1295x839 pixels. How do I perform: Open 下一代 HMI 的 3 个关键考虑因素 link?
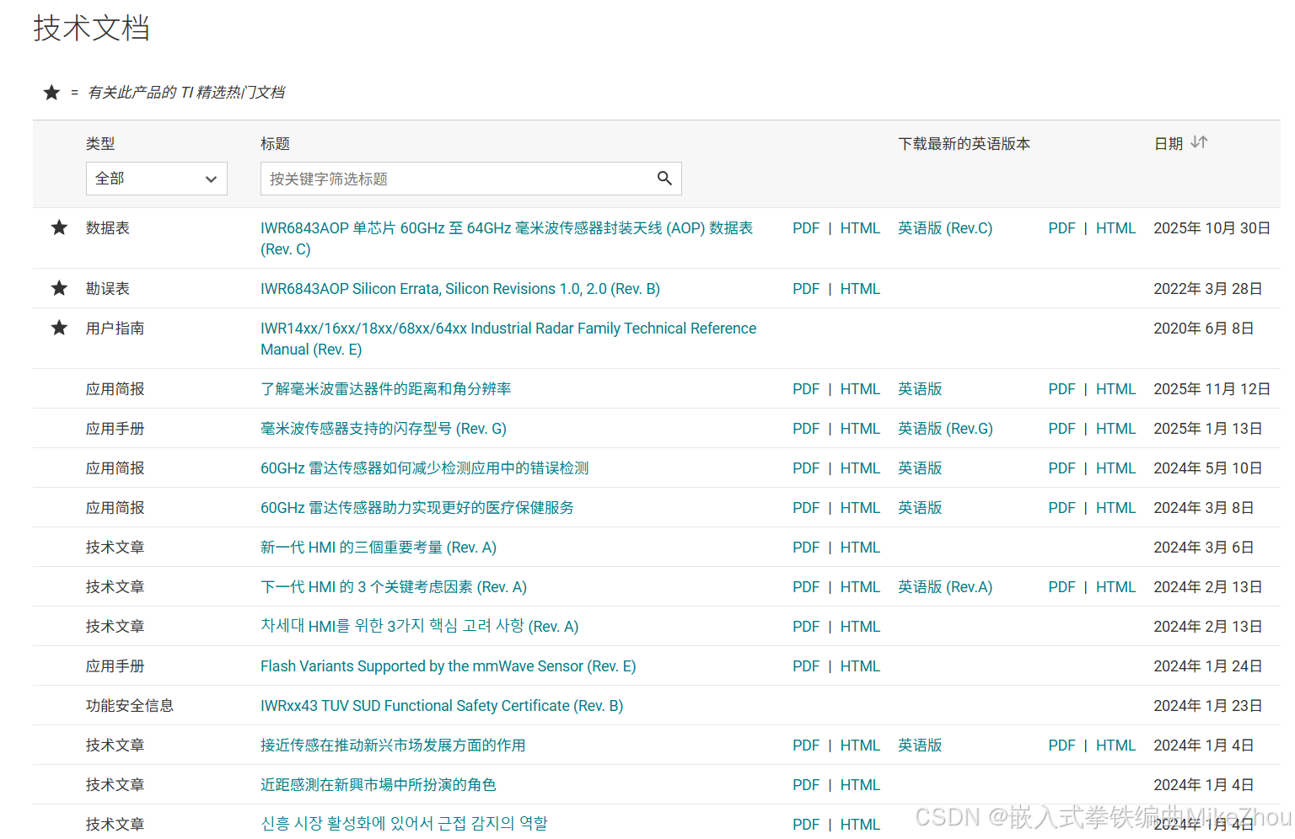tap(394, 587)
